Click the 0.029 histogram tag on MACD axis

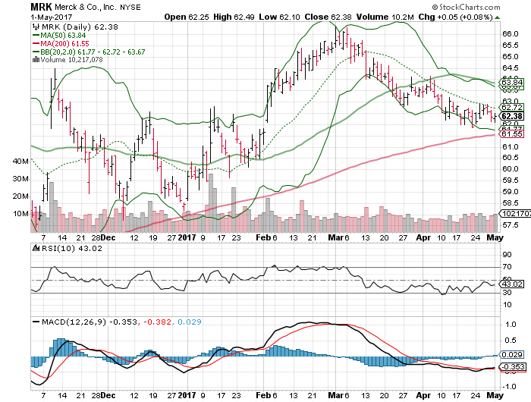[x=512, y=354]
